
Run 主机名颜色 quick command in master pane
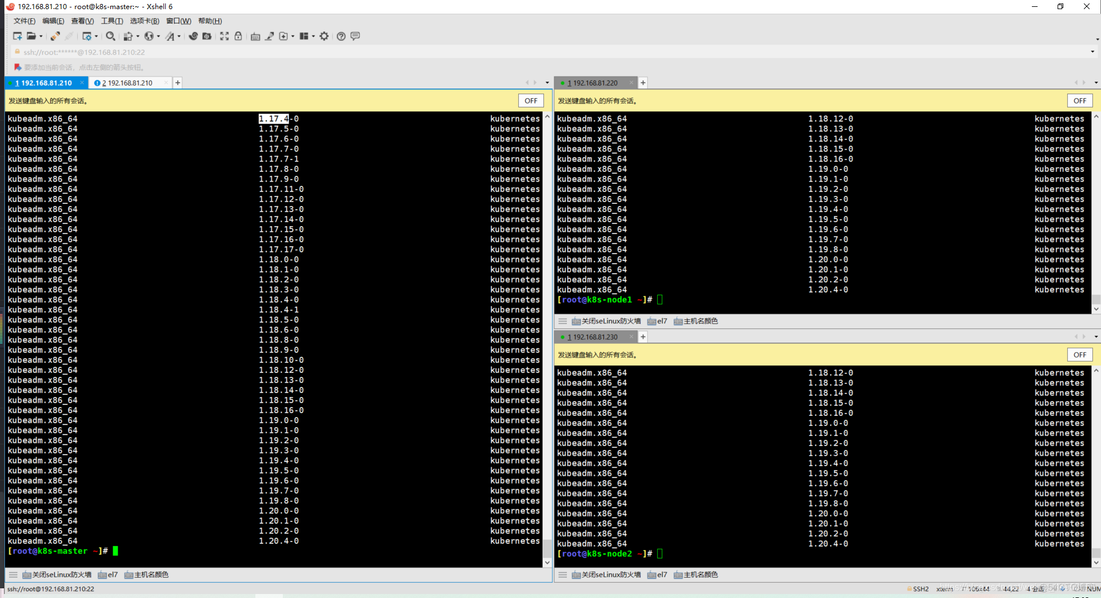(146, 575)
